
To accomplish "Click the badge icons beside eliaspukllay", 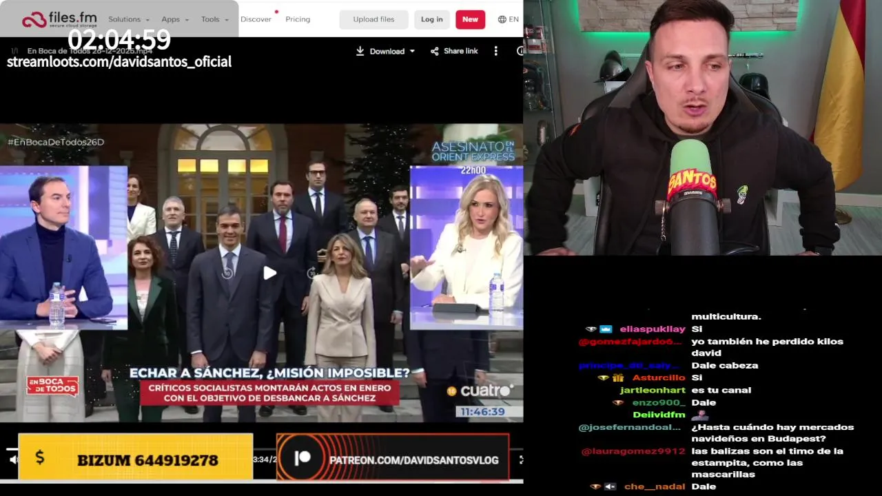I will 598,329.
